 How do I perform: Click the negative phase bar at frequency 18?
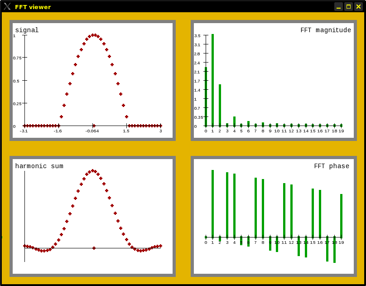pyautogui.click(x=334, y=250)
